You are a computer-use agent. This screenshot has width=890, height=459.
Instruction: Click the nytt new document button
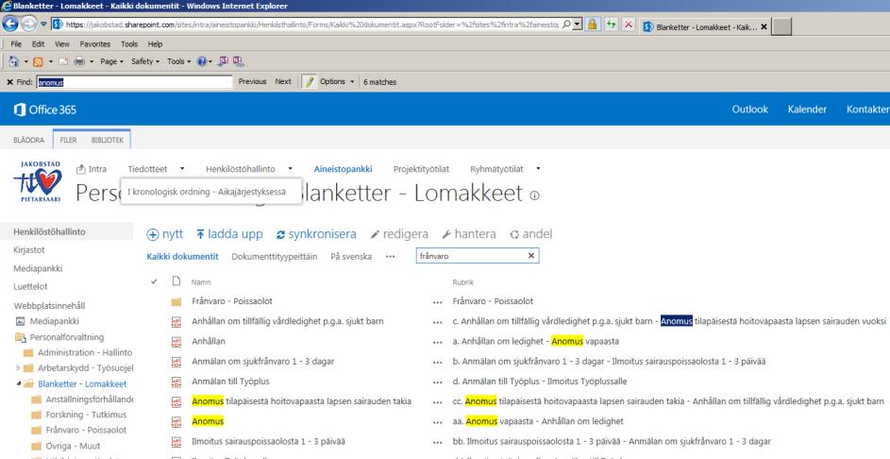point(164,234)
